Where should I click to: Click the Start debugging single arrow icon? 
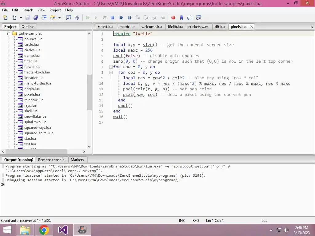coord(96,18)
